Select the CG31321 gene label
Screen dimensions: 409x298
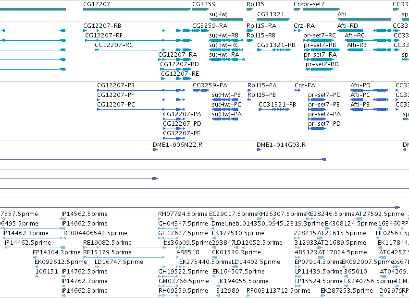coord(271,14)
